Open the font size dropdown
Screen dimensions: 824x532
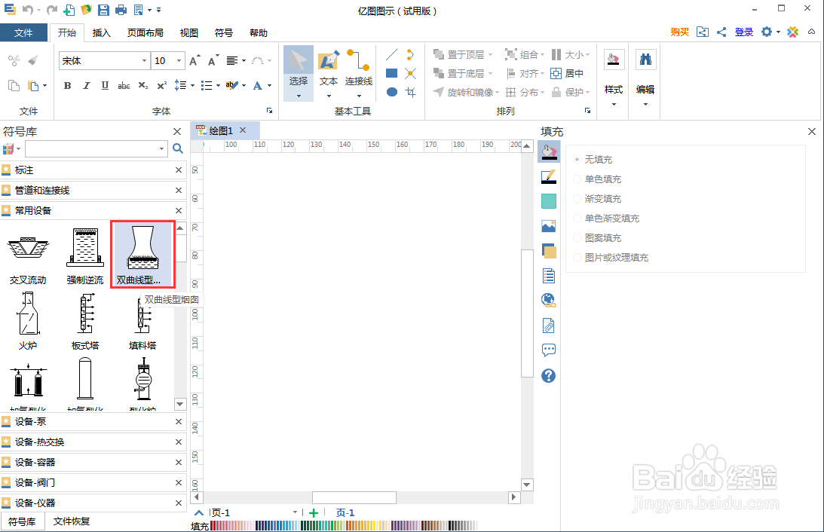pos(179,61)
